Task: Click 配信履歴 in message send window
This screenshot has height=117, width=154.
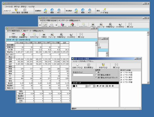Action: coord(89,66)
